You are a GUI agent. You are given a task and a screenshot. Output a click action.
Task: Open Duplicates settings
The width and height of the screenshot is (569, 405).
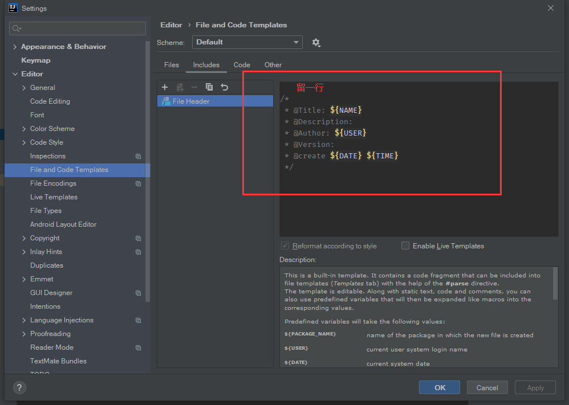(46, 265)
